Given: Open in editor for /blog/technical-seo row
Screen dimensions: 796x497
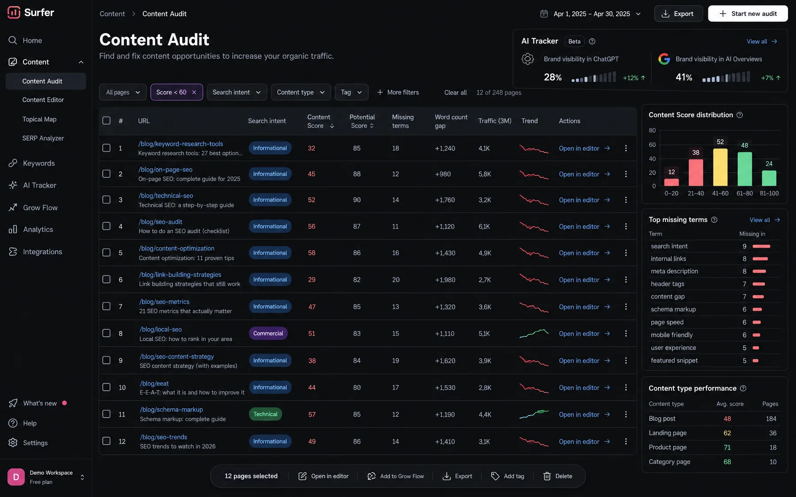Looking at the screenshot, I should click(584, 200).
